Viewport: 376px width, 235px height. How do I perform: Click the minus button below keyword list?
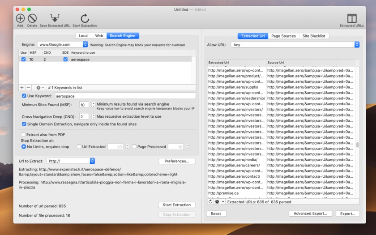point(28,88)
